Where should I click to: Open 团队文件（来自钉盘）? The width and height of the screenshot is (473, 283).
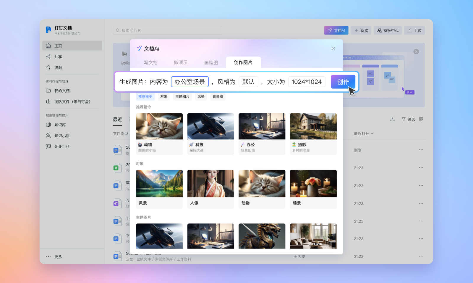click(x=72, y=102)
